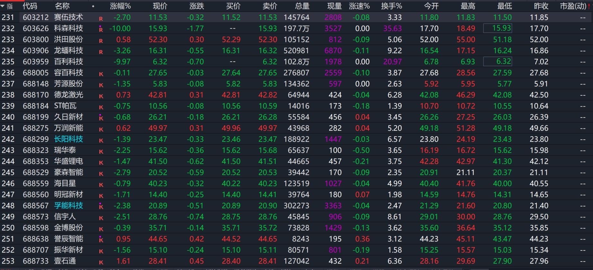Click the K marker icon for 金博股份
Viewport: 593px width, 270px height.
pos(101,229)
